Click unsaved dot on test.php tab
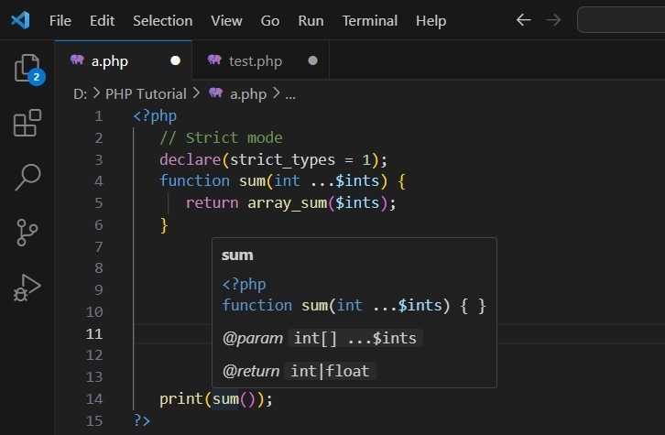665x435 pixels. click(312, 61)
